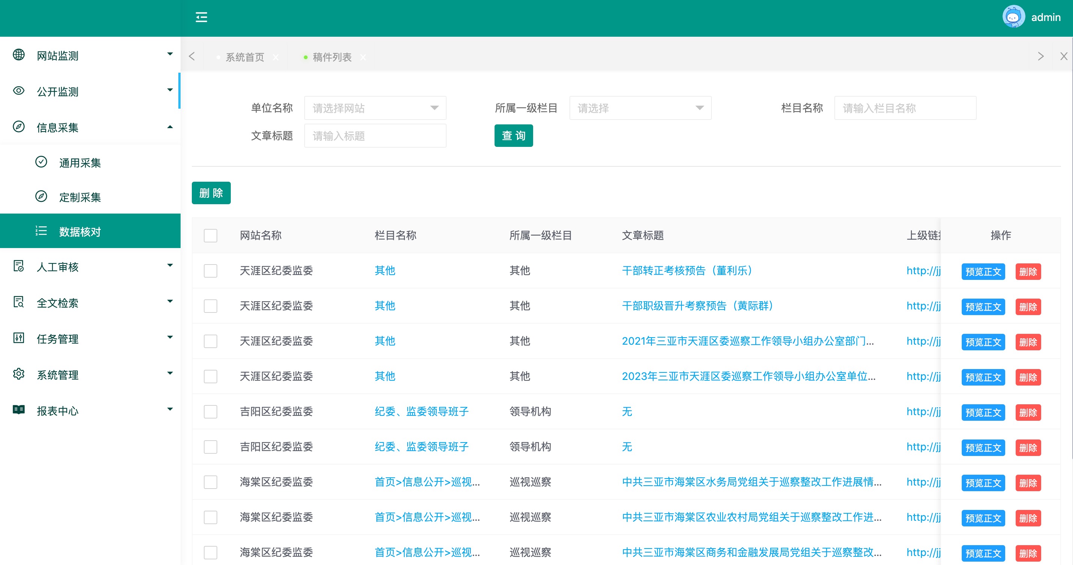Close the 稿件列表 tab
The width and height of the screenshot is (1073, 565).
(363, 57)
